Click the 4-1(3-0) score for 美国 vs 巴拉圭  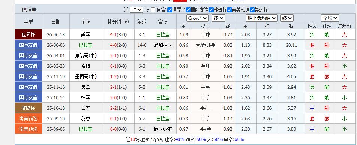(118, 35)
